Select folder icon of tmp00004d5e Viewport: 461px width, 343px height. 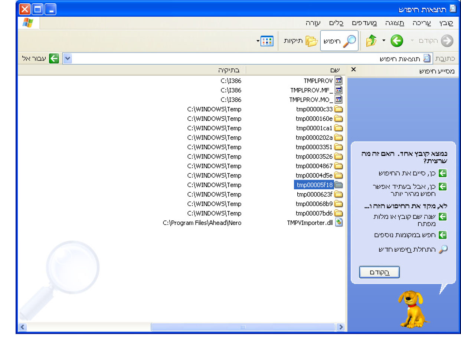(339, 175)
